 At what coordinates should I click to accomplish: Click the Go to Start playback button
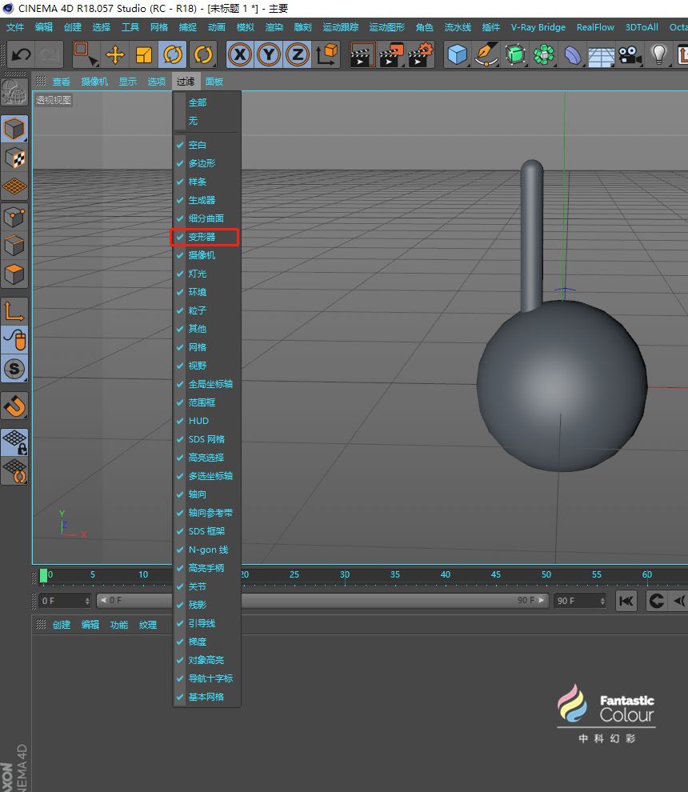pos(626,600)
